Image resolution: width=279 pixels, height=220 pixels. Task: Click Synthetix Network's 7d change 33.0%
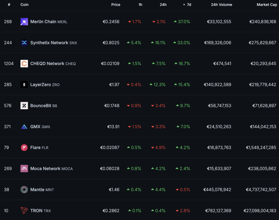182,43
